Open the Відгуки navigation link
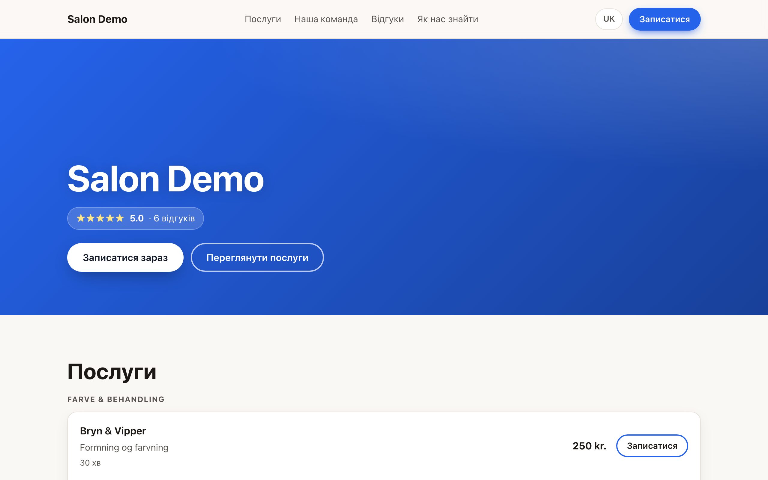Screen dimensions: 768x480 pos(388,19)
